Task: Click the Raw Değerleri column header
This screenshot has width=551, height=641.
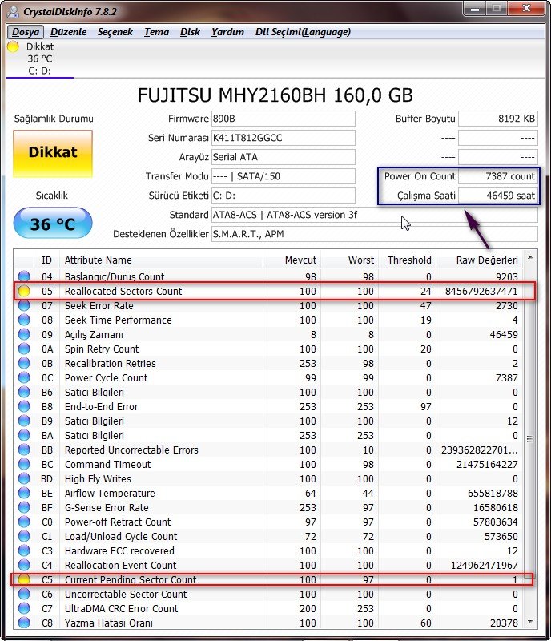Action: [480, 260]
